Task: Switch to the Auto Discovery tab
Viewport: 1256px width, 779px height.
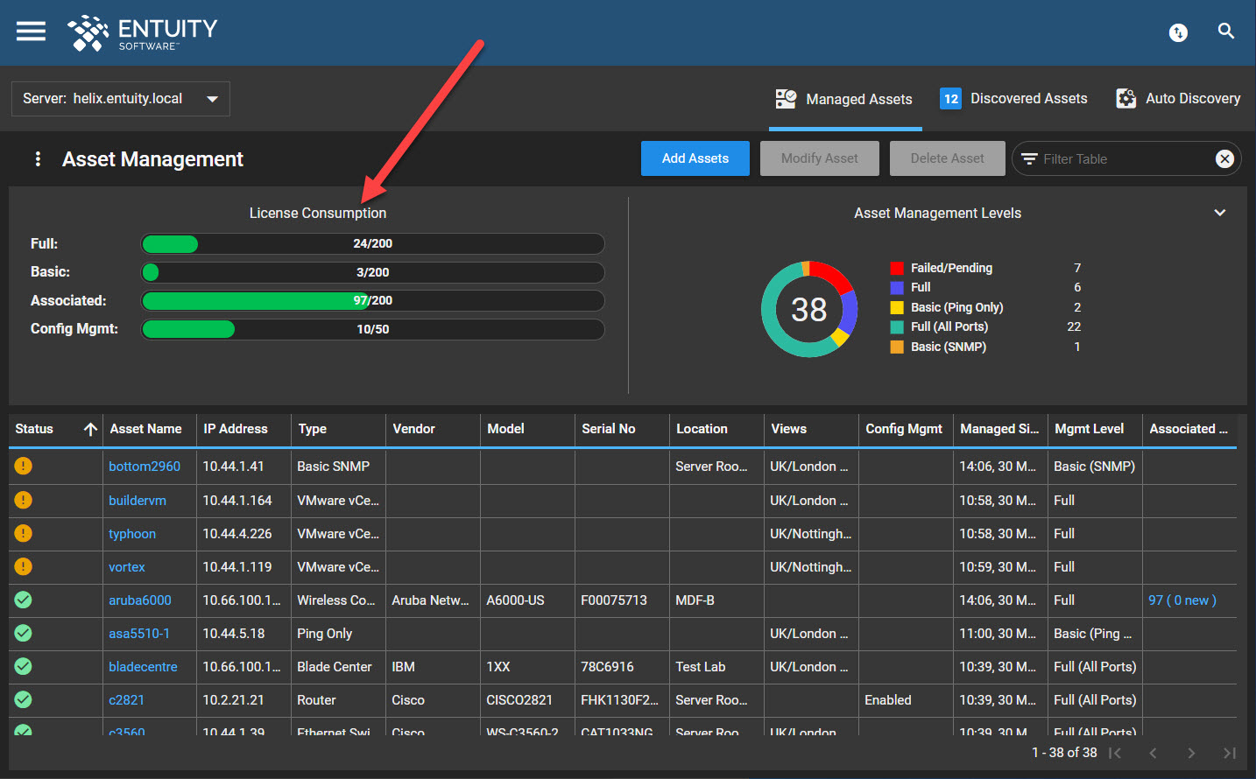Action: 1178,99
